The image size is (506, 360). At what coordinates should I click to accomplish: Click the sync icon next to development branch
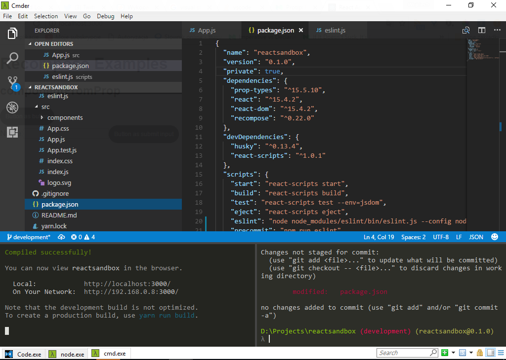tap(60, 237)
